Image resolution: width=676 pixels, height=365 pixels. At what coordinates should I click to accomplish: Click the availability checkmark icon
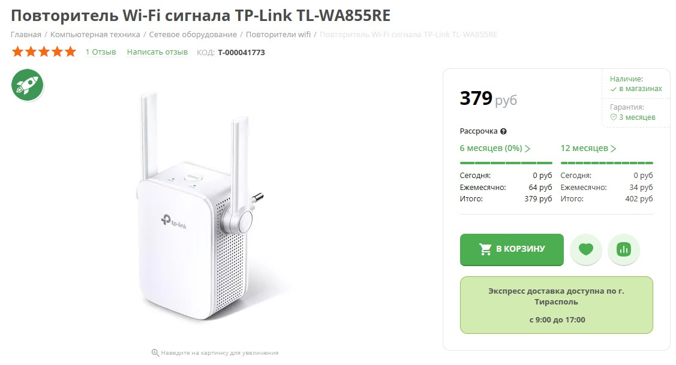[613, 89]
